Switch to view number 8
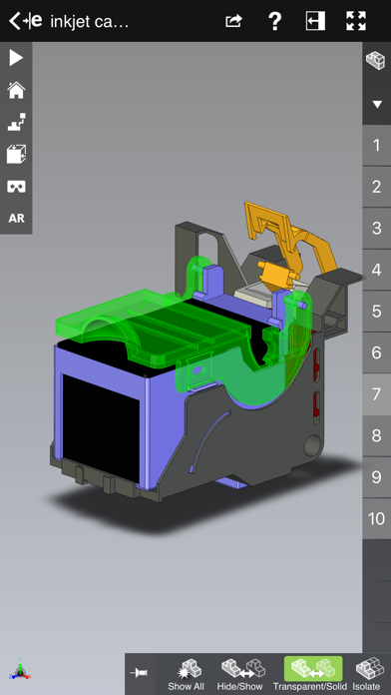The image size is (391, 695). [377, 435]
